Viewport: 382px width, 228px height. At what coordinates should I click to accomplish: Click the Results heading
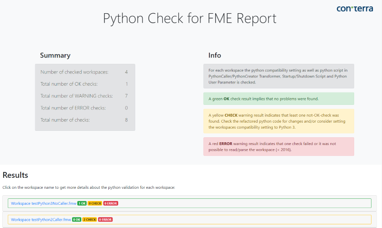tap(16, 175)
